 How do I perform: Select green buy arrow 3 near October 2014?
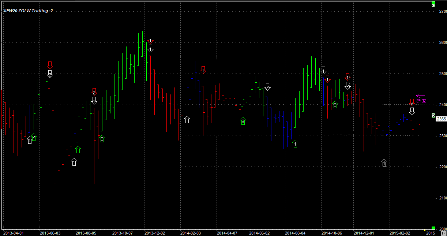click(x=335, y=105)
